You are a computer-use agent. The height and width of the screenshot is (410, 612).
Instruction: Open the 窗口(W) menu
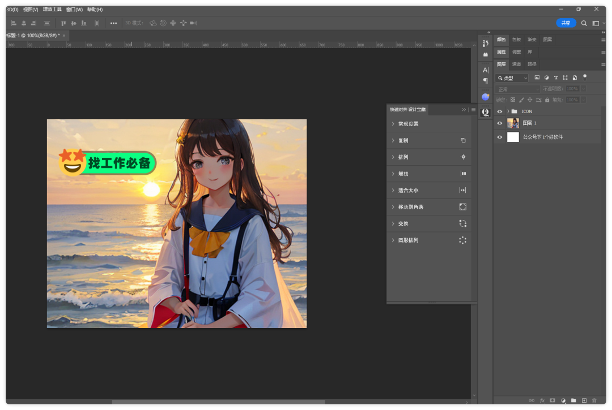[74, 10]
